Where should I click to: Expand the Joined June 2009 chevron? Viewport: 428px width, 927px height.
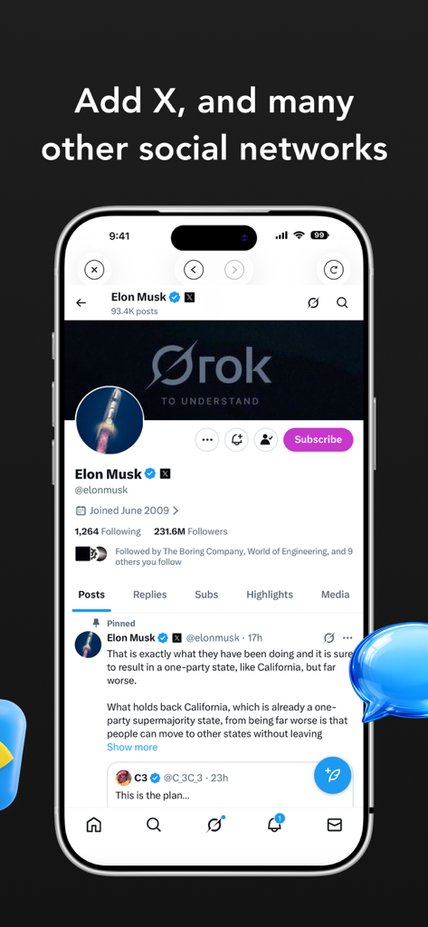pyautogui.click(x=176, y=511)
